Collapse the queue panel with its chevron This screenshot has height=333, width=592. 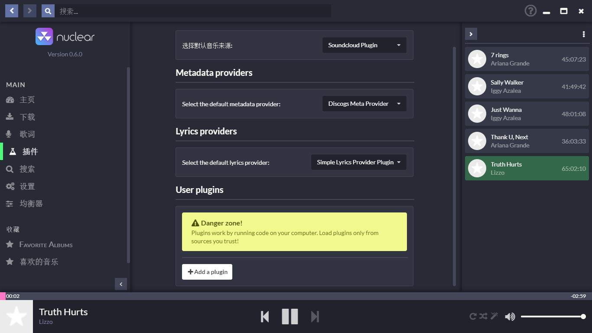(471, 34)
